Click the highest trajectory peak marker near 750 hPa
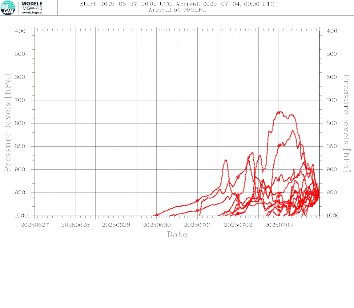The width and height of the screenshot is (354, 308). (x=279, y=112)
